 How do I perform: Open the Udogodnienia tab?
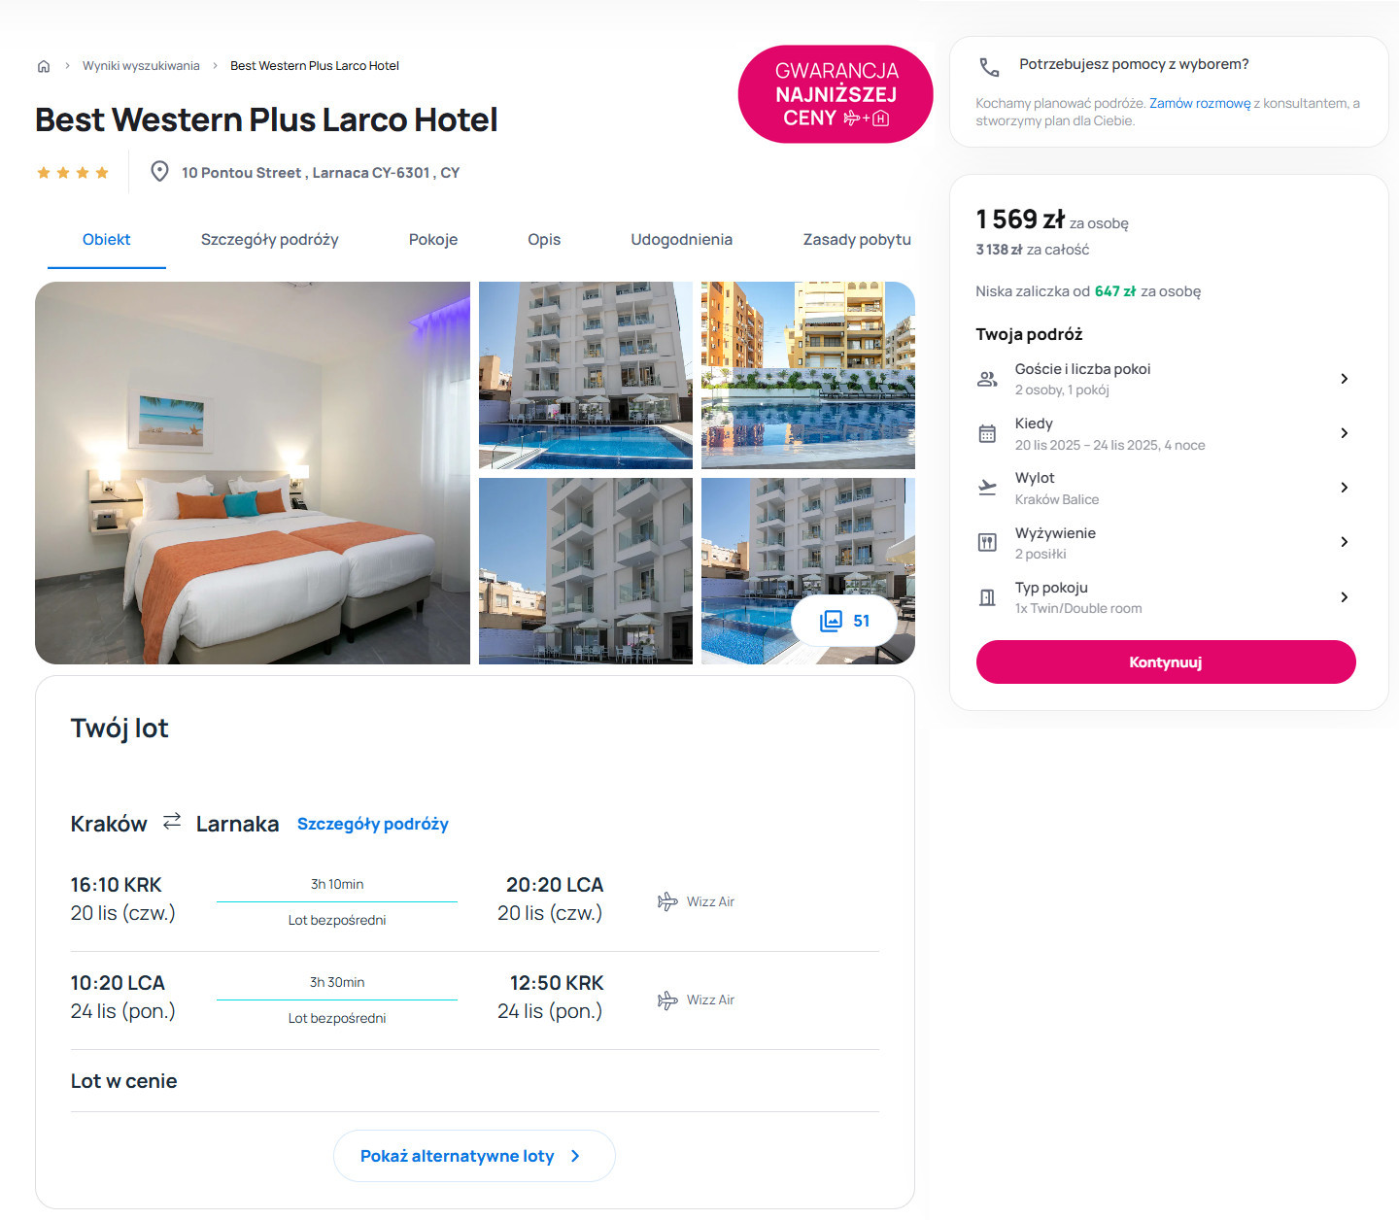pos(681,240)
